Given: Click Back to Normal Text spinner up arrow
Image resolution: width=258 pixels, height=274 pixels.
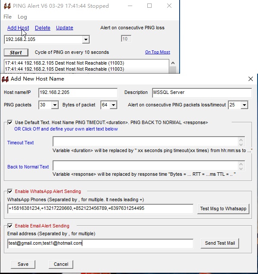Looking at the screenshot, I should coord(241,164).
